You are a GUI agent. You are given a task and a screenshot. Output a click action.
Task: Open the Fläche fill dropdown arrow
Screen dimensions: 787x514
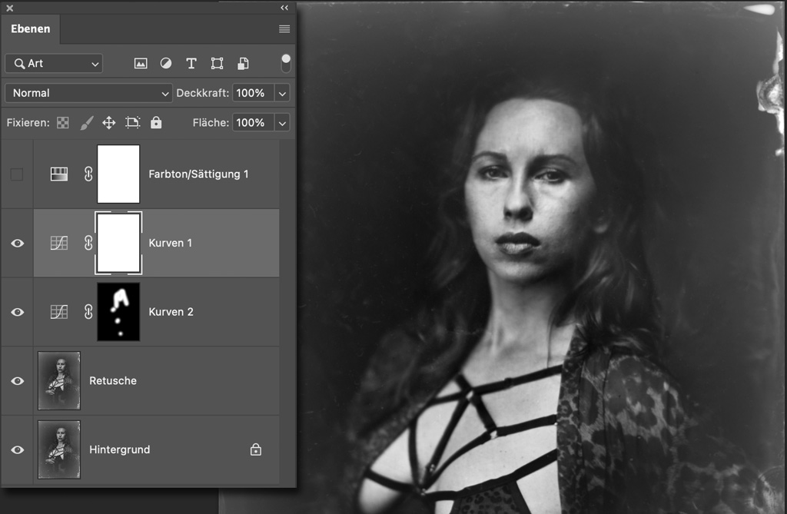282,123
